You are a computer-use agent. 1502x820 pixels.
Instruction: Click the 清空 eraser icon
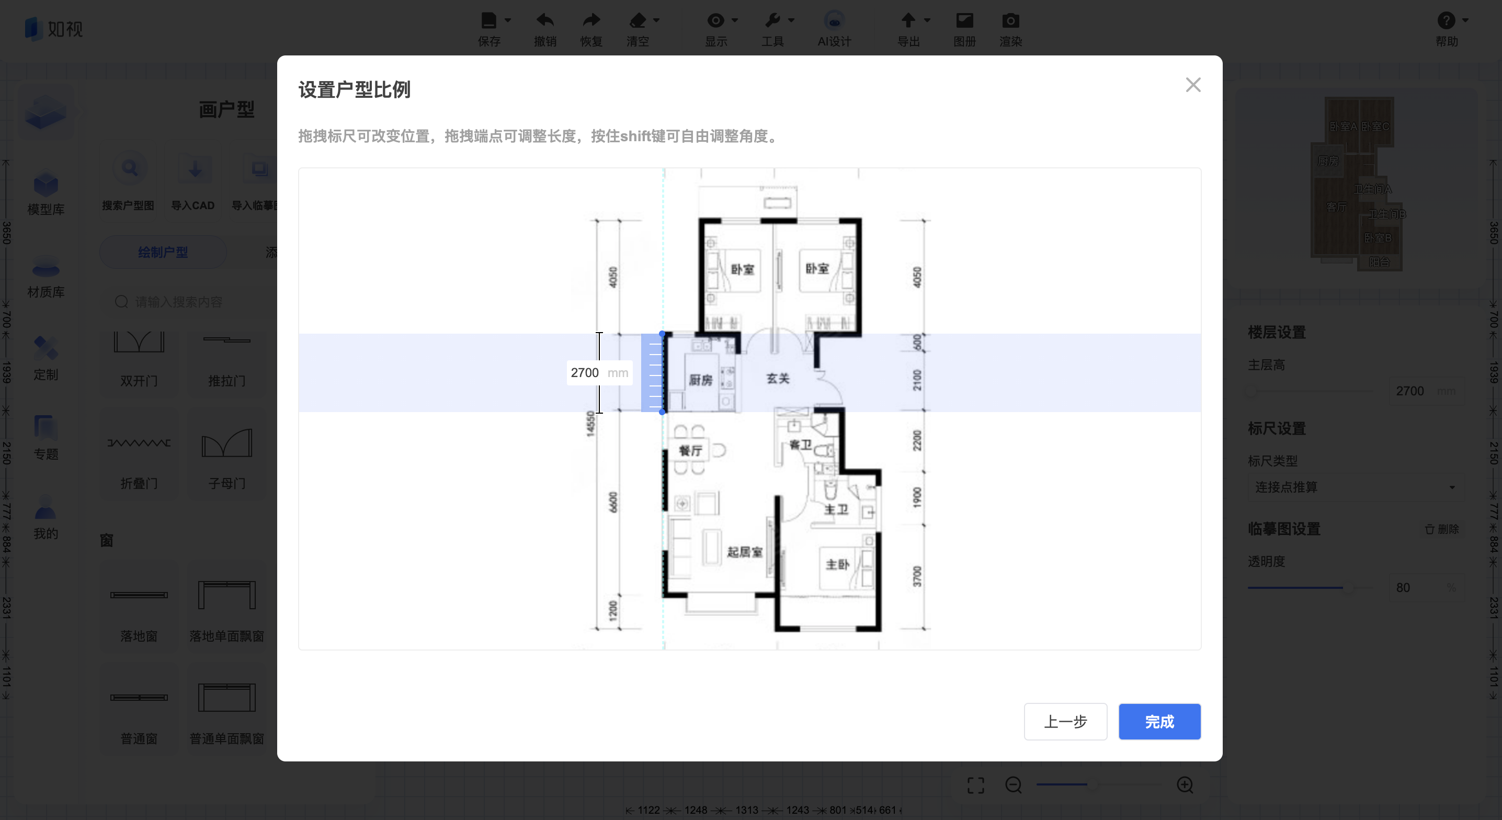point(638,20)
